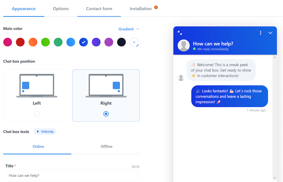This screenshot has height=182, width=283.
Task: Click the chevron next to Gradient
Action: pos(138,29)
